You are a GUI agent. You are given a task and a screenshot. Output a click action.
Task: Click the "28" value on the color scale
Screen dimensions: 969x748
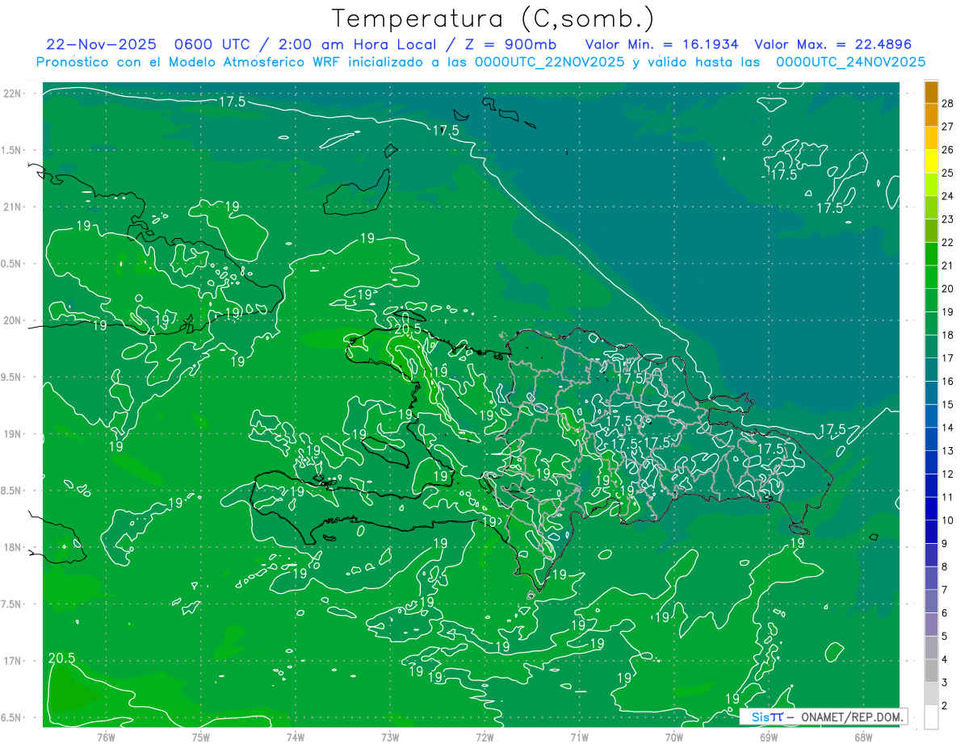948,102
